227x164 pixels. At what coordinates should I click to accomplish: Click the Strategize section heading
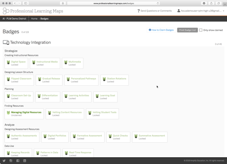[x=11, y=51]
